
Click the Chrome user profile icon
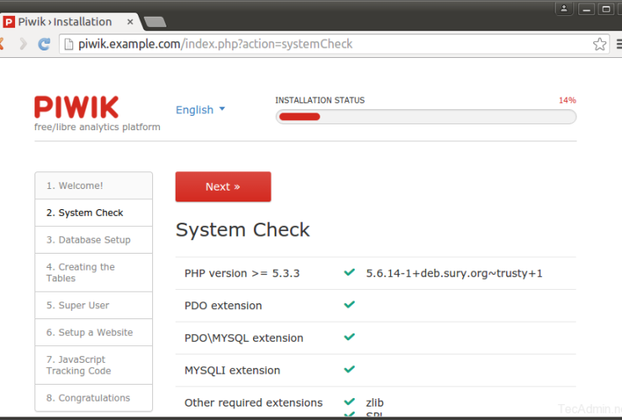[x=564, y=8]
